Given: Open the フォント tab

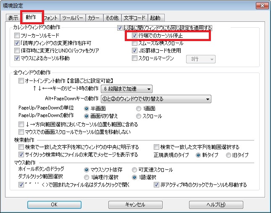Looking at the screenshot, I should pos(51,18).
